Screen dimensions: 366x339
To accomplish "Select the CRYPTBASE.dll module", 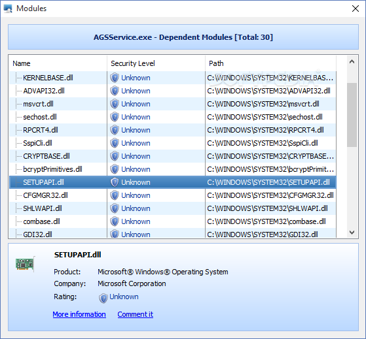I will 46,156.
